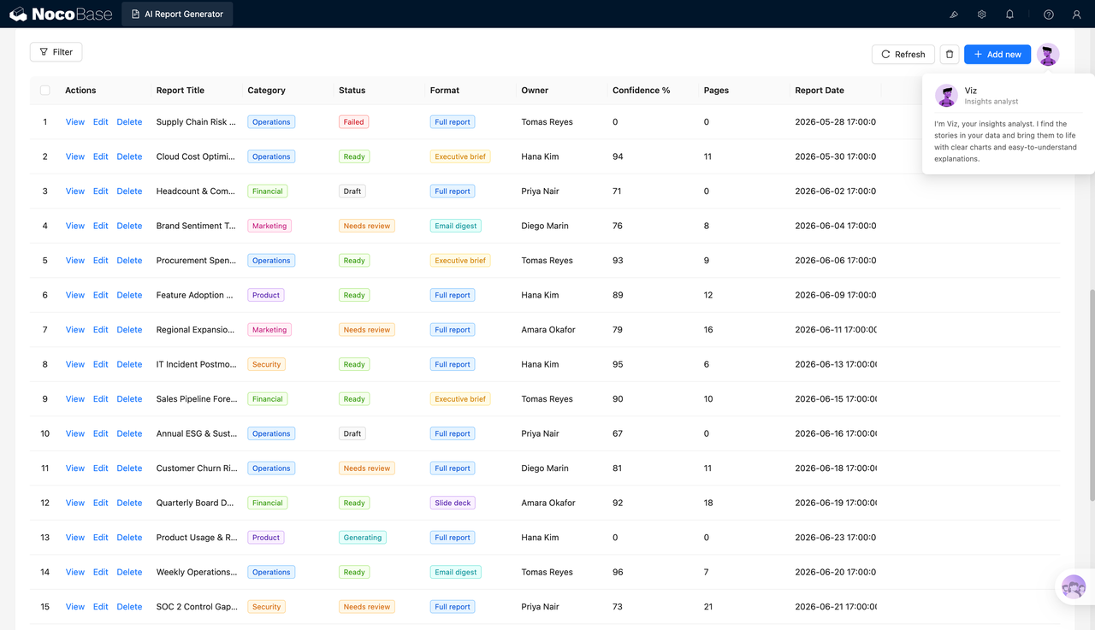Click the Format column header
Image resolution: width=1095 pixels, height=630 pixels.
point(445,90)
